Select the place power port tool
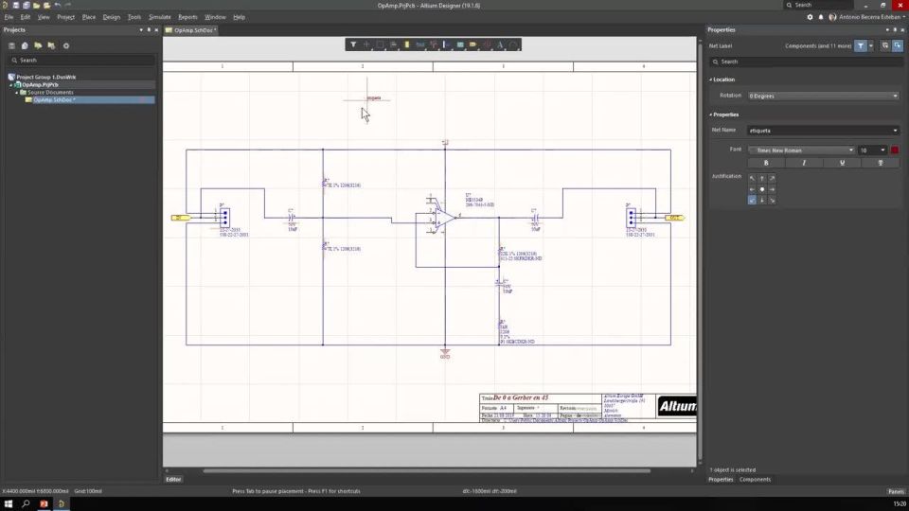The image size is (909, 511). pyautogui.click(x=434, y=44)
